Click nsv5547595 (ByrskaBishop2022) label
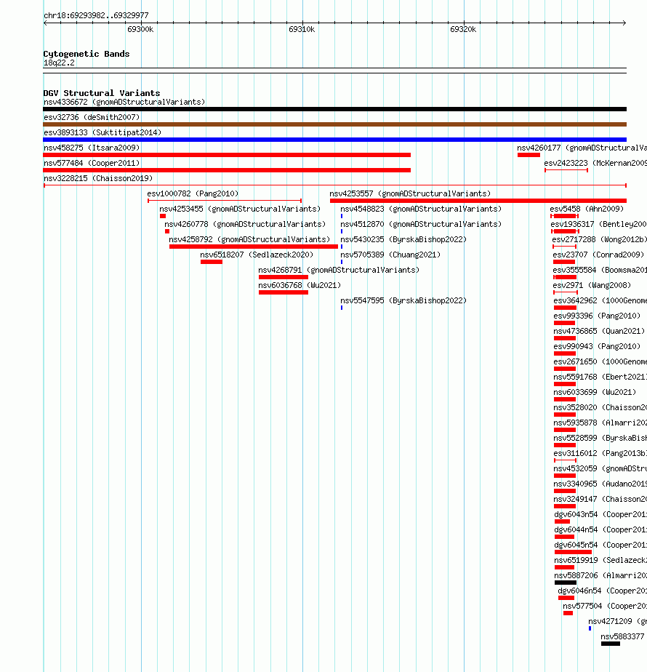 (403, 301)
